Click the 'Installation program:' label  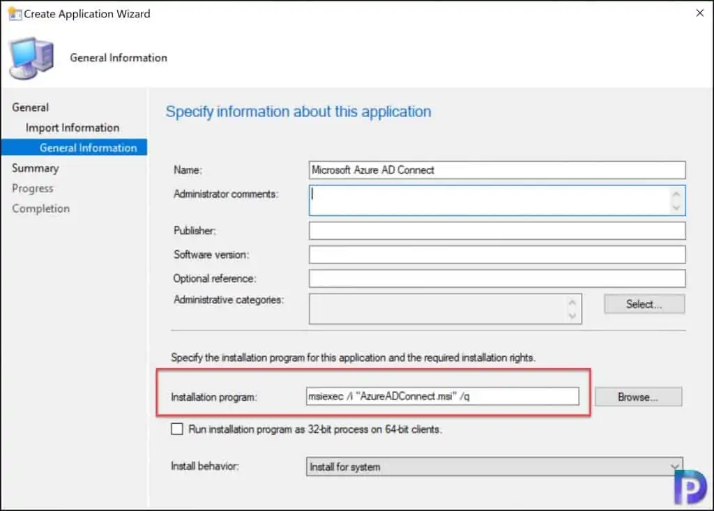coord(214,397)
